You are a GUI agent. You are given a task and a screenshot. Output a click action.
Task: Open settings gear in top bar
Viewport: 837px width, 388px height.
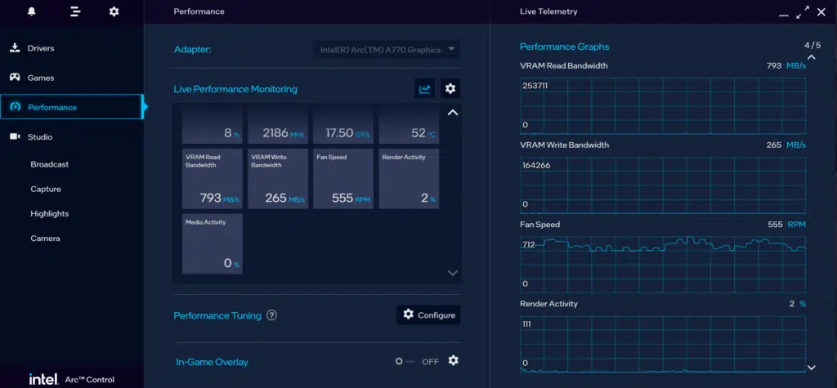pos(114,11)
